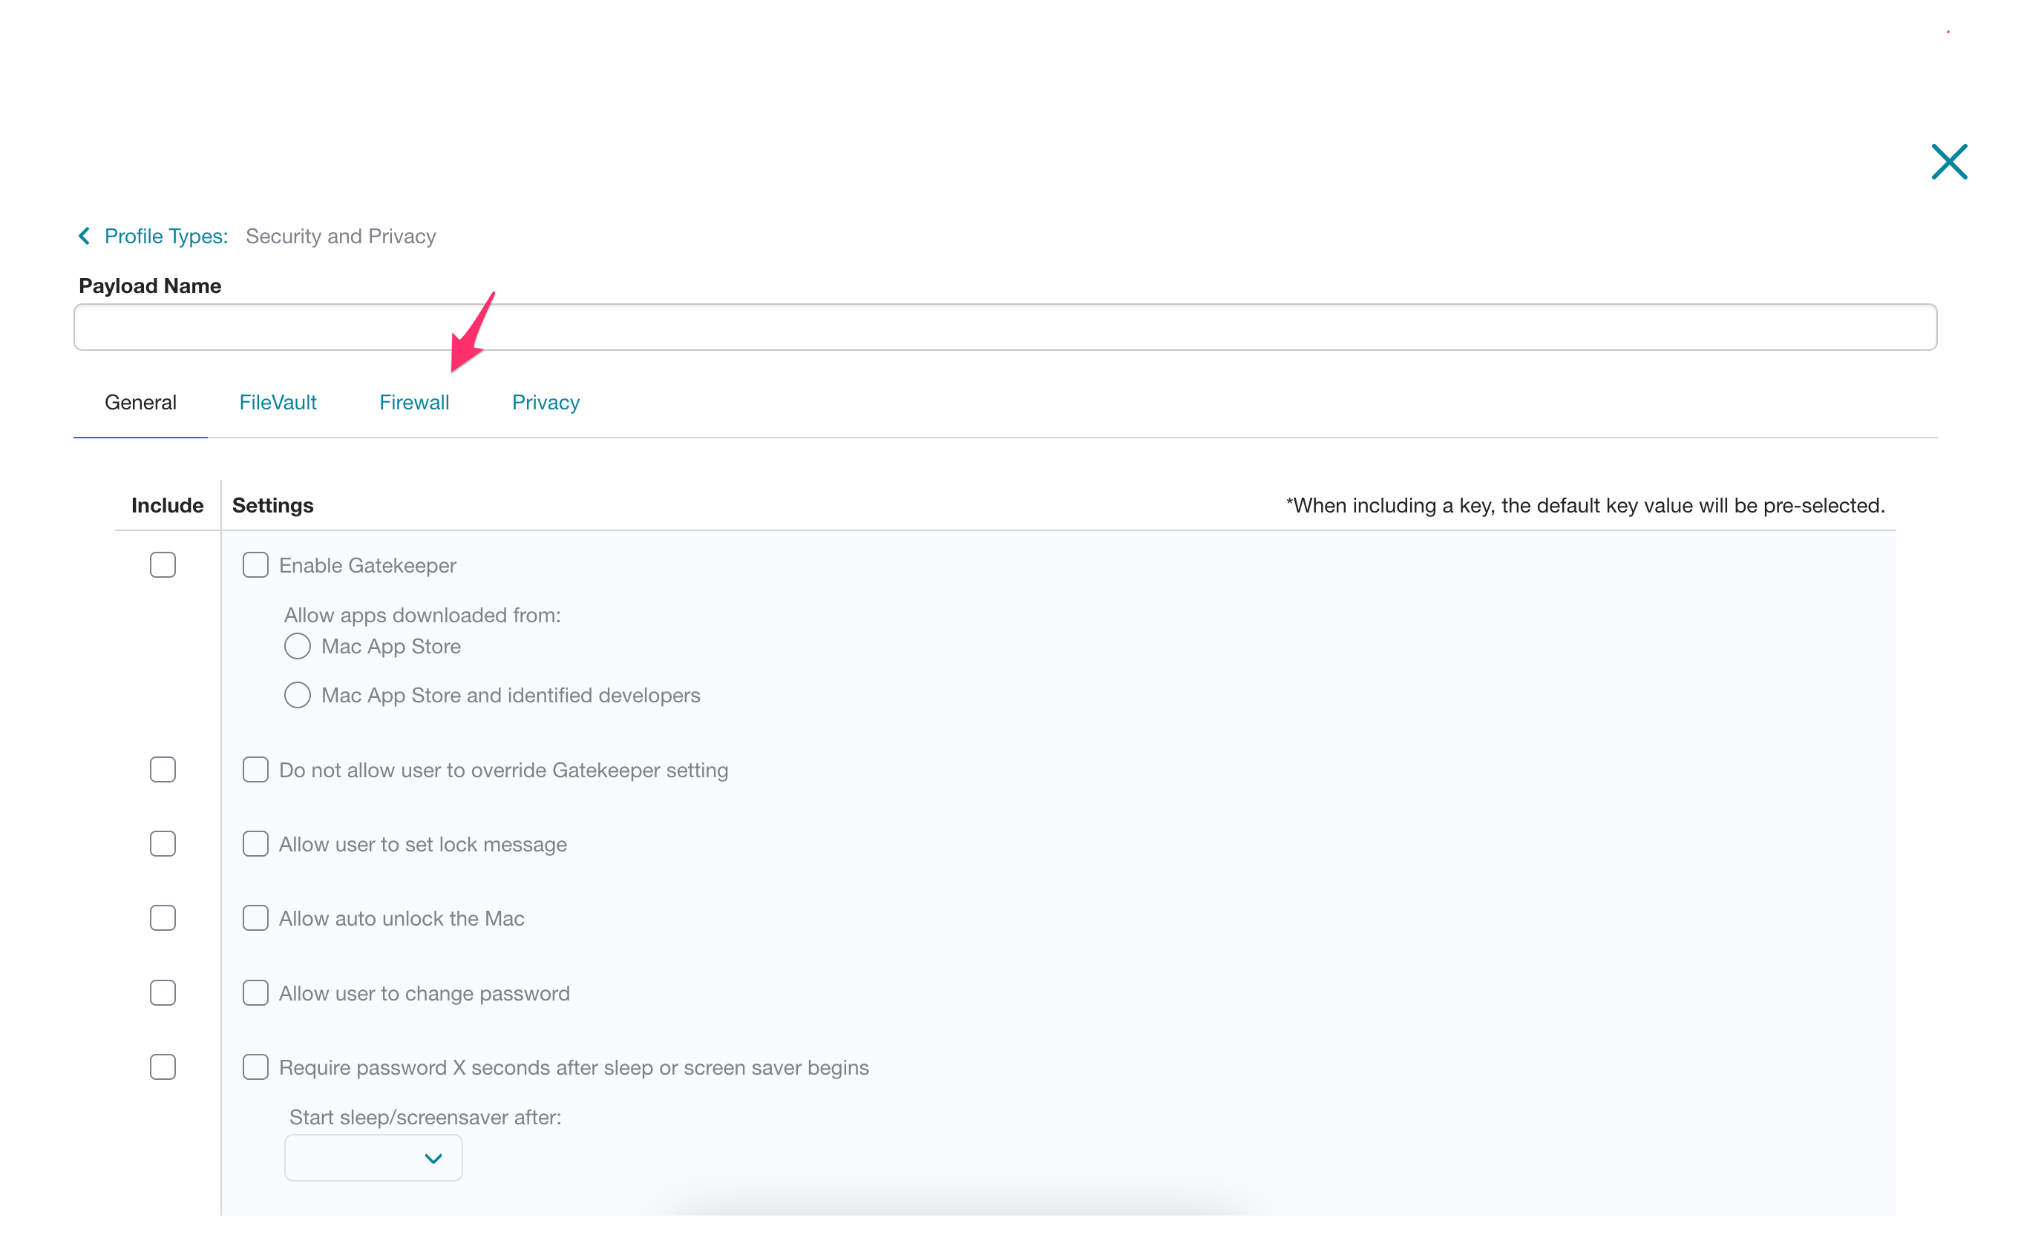This screenshot has width=2044, height=1246.
Task: Check Do not allow user to override Gatekeeper
Action: click(255, 770)
